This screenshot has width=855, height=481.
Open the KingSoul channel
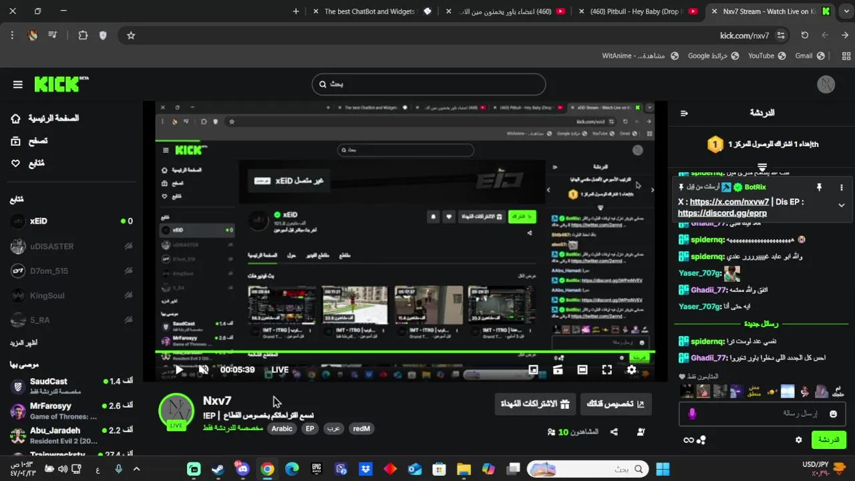(71, 295)
